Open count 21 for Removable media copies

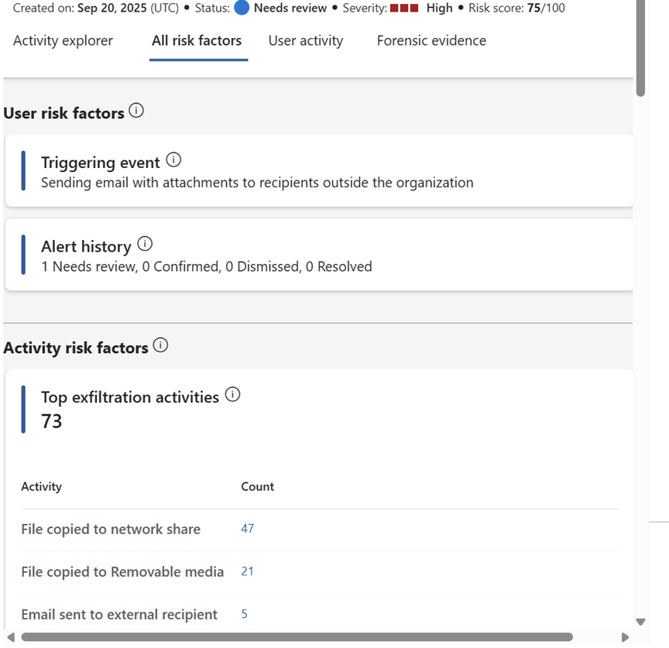point(248,571)
